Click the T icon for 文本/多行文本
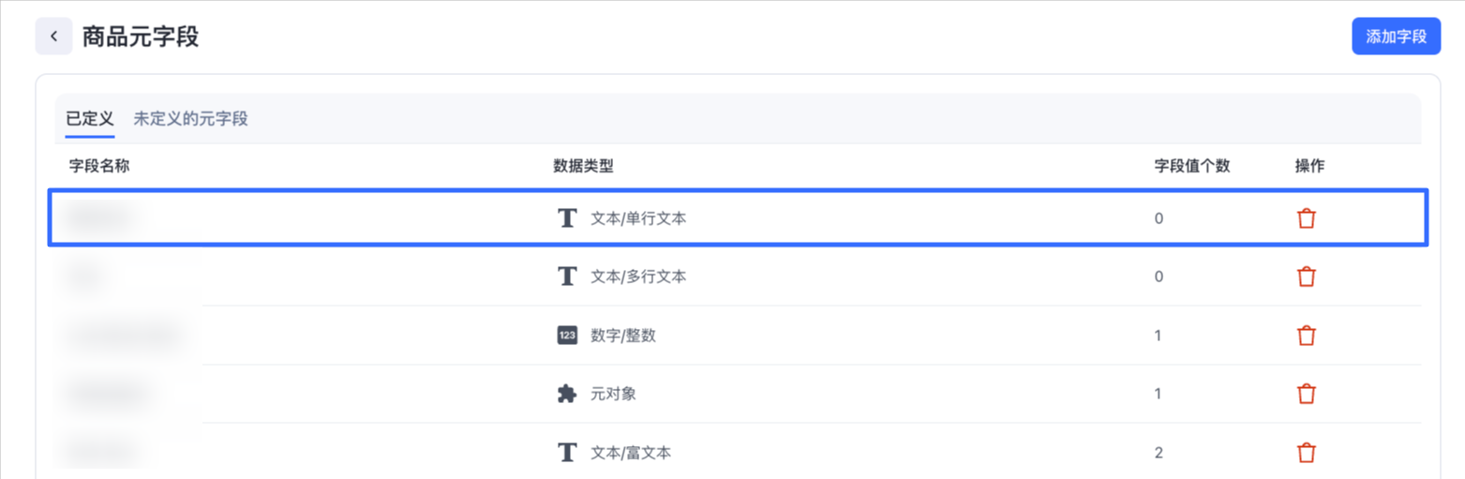Viewport: 1465px width, 479px height. click(x=566, y=277)
